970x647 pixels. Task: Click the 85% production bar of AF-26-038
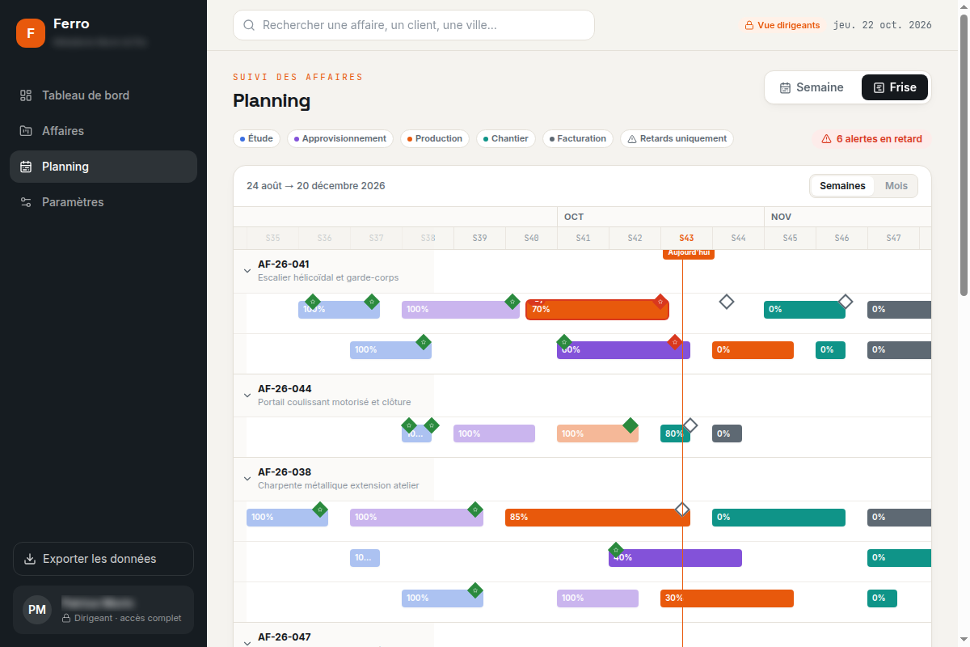[597, 518]
